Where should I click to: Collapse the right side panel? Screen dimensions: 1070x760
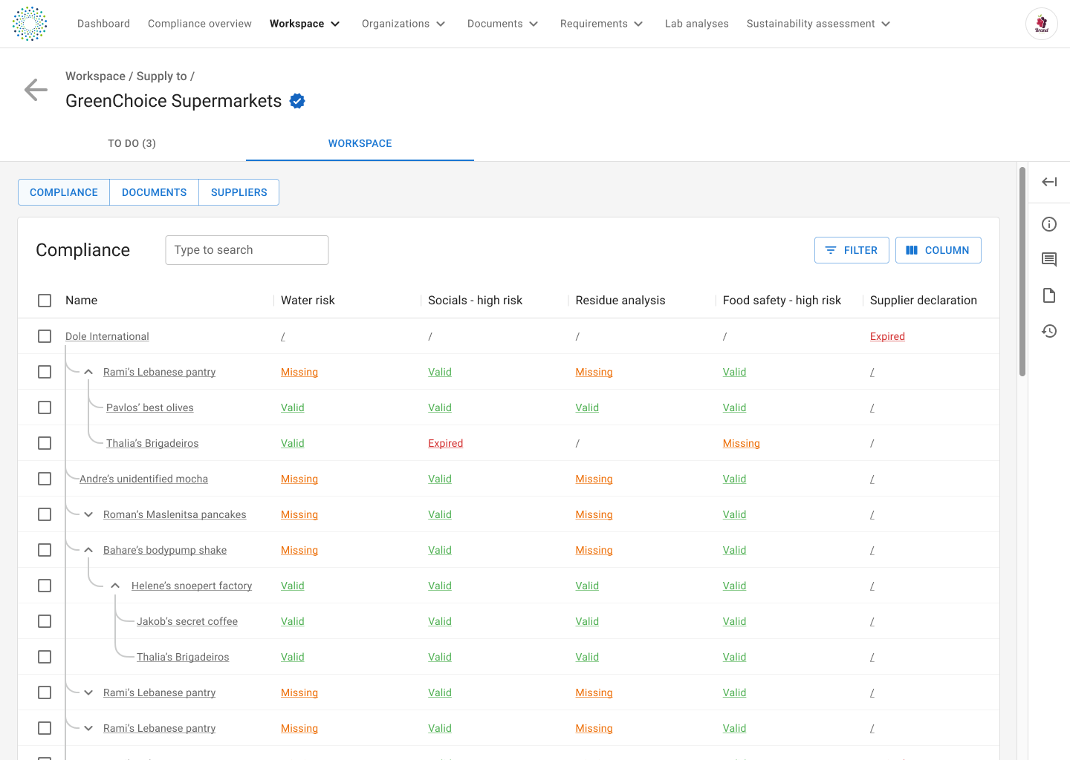coord(1049,182)
